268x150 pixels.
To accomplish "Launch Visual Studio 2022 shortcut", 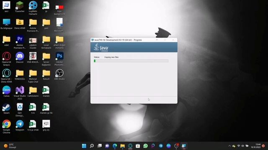I will point(20,92).
